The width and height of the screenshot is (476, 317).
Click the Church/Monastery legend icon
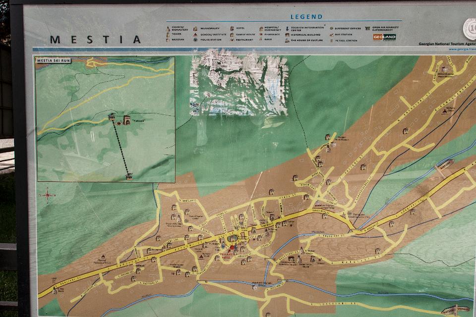(x=168, y=29)
